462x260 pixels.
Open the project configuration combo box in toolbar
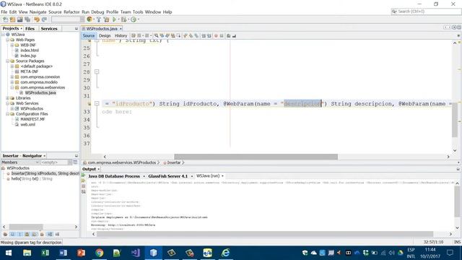pos(68,19)
